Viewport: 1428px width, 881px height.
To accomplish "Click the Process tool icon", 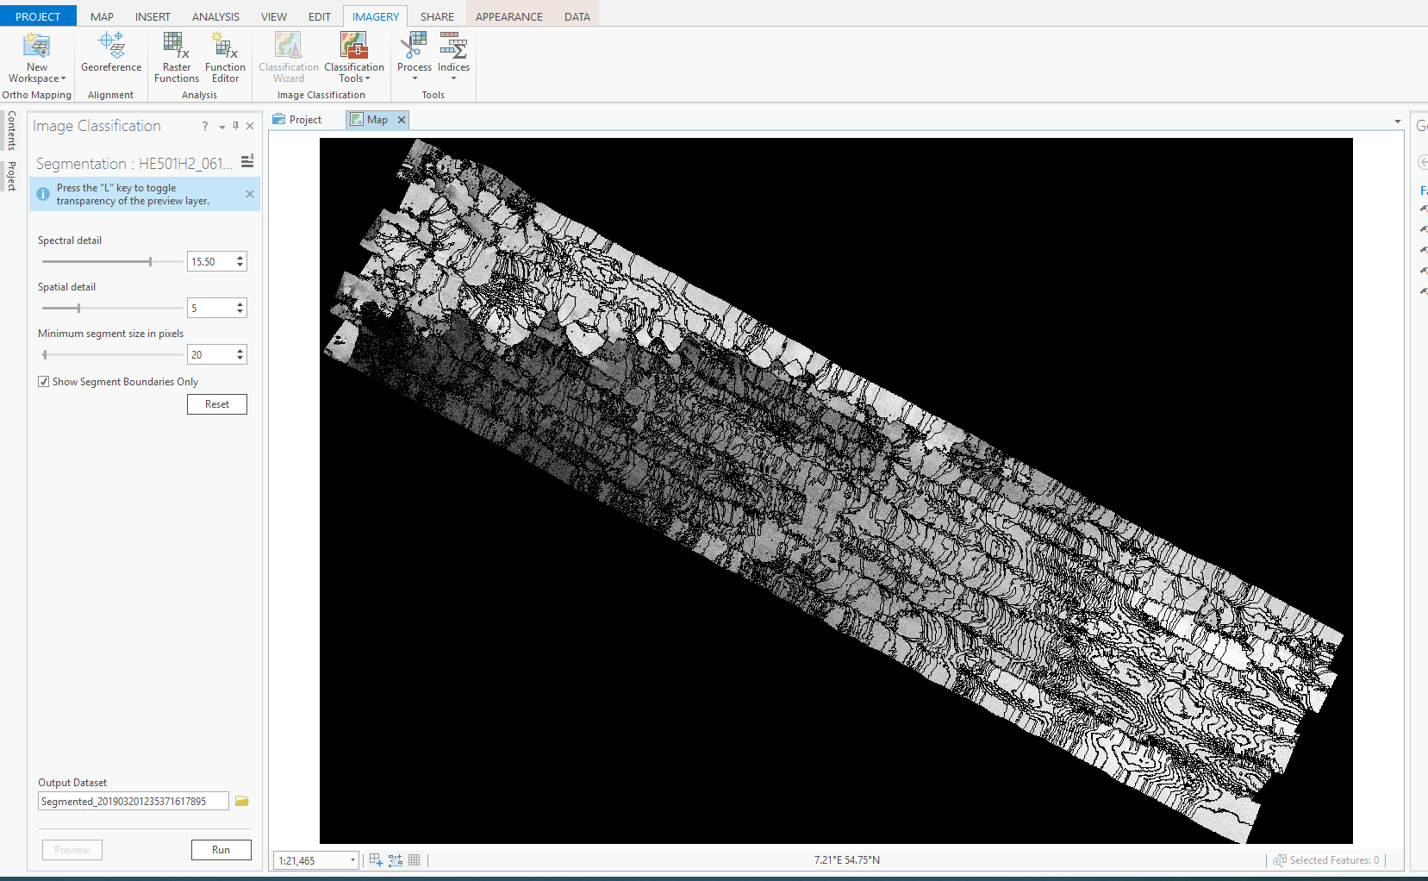I will (415, 45).
